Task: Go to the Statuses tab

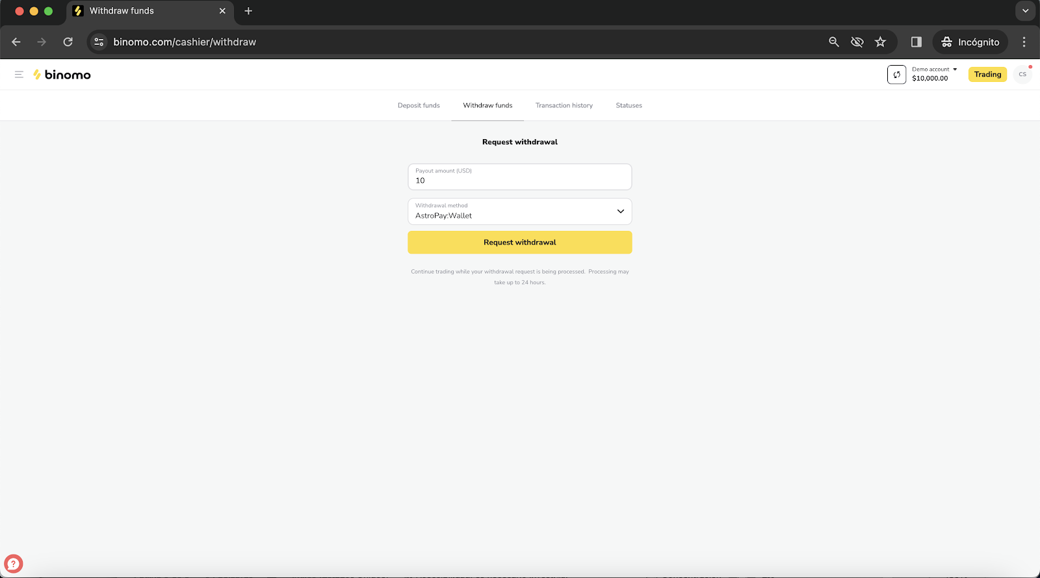Action: [629, 105]
